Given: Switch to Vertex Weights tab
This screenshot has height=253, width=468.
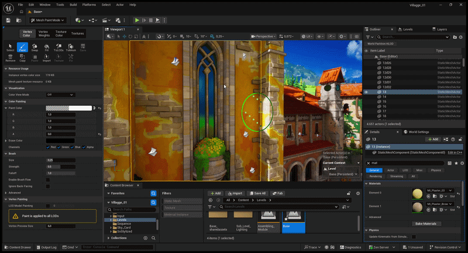Looking at the screenshot, I should pos(43,33).
